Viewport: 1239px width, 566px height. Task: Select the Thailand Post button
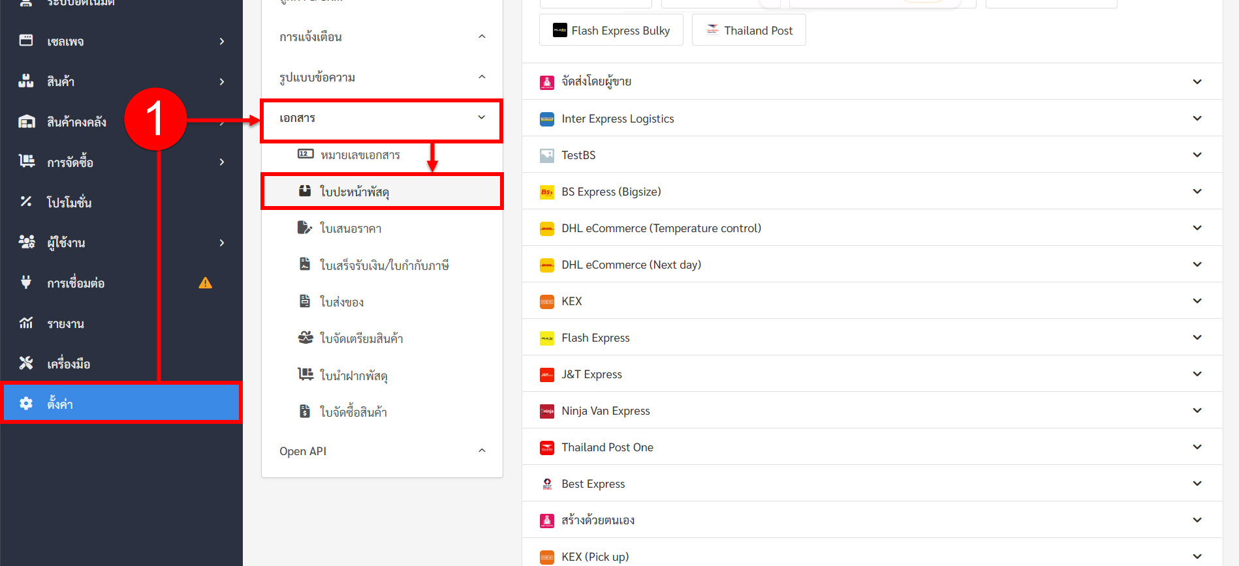coord(749,30)
